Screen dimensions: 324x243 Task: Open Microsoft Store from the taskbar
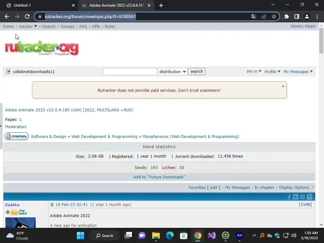point(184,235)
